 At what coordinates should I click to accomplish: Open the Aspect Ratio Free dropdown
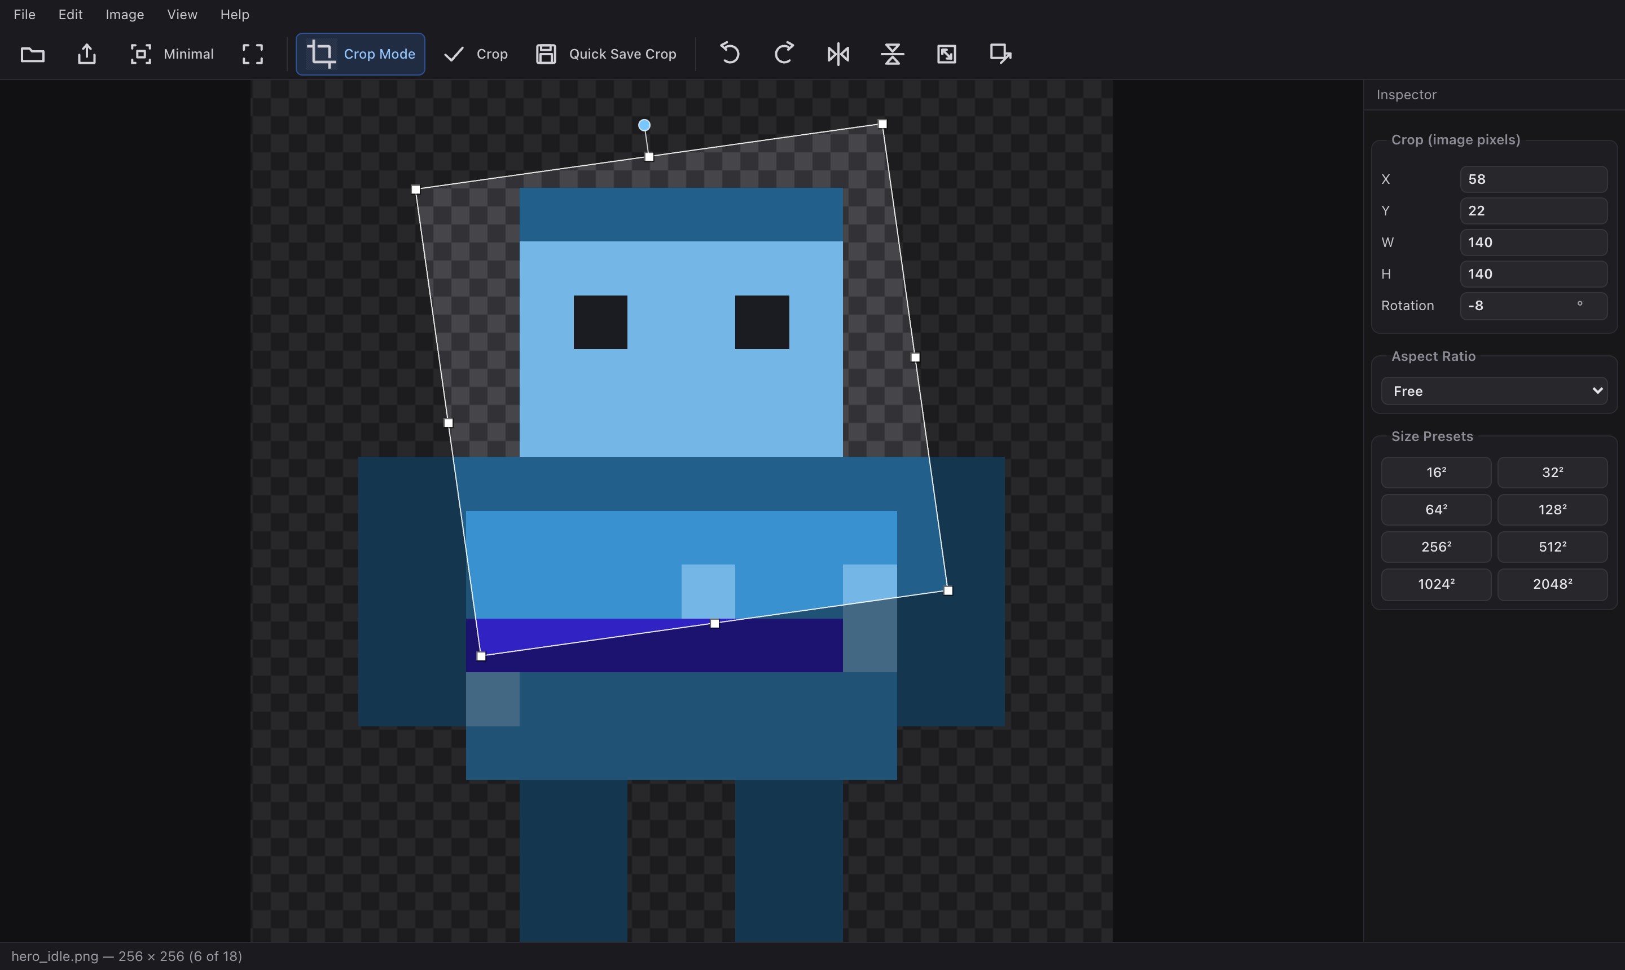pyautogui.click(x=1494, y=391)
